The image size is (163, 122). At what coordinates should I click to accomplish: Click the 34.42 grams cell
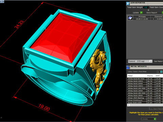(x=150, y=88)
